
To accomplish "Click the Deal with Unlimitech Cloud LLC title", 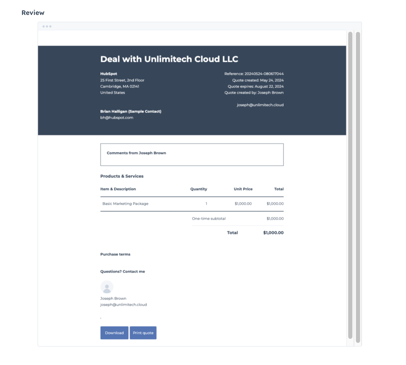I will [169, 59].
